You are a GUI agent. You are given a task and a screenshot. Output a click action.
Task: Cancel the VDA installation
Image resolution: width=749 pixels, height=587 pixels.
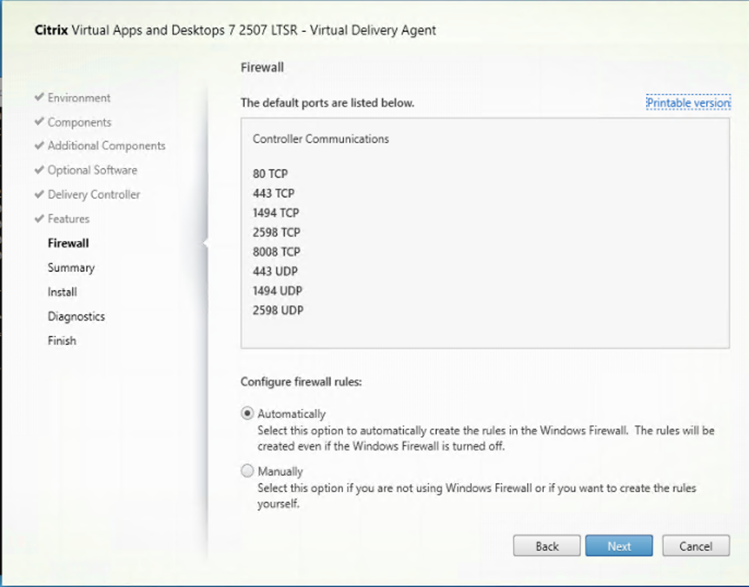[x=695, y=546]
